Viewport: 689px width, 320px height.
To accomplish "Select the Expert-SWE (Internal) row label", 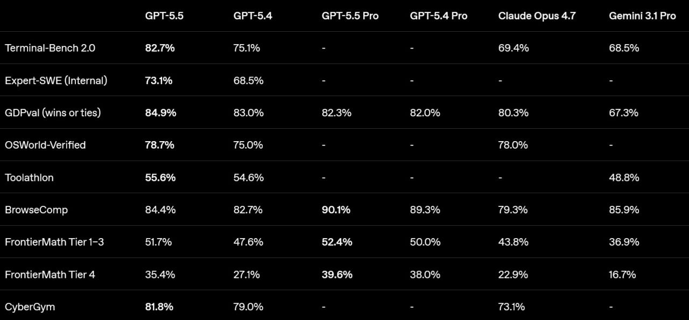I will (56, 80).
